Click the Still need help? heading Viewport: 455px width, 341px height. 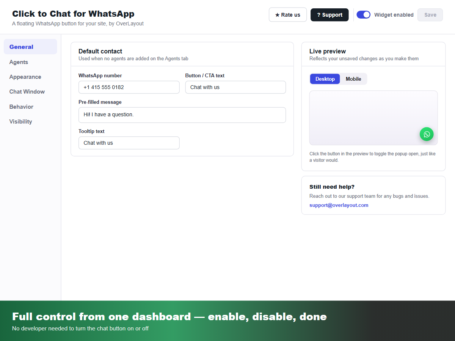332,187
